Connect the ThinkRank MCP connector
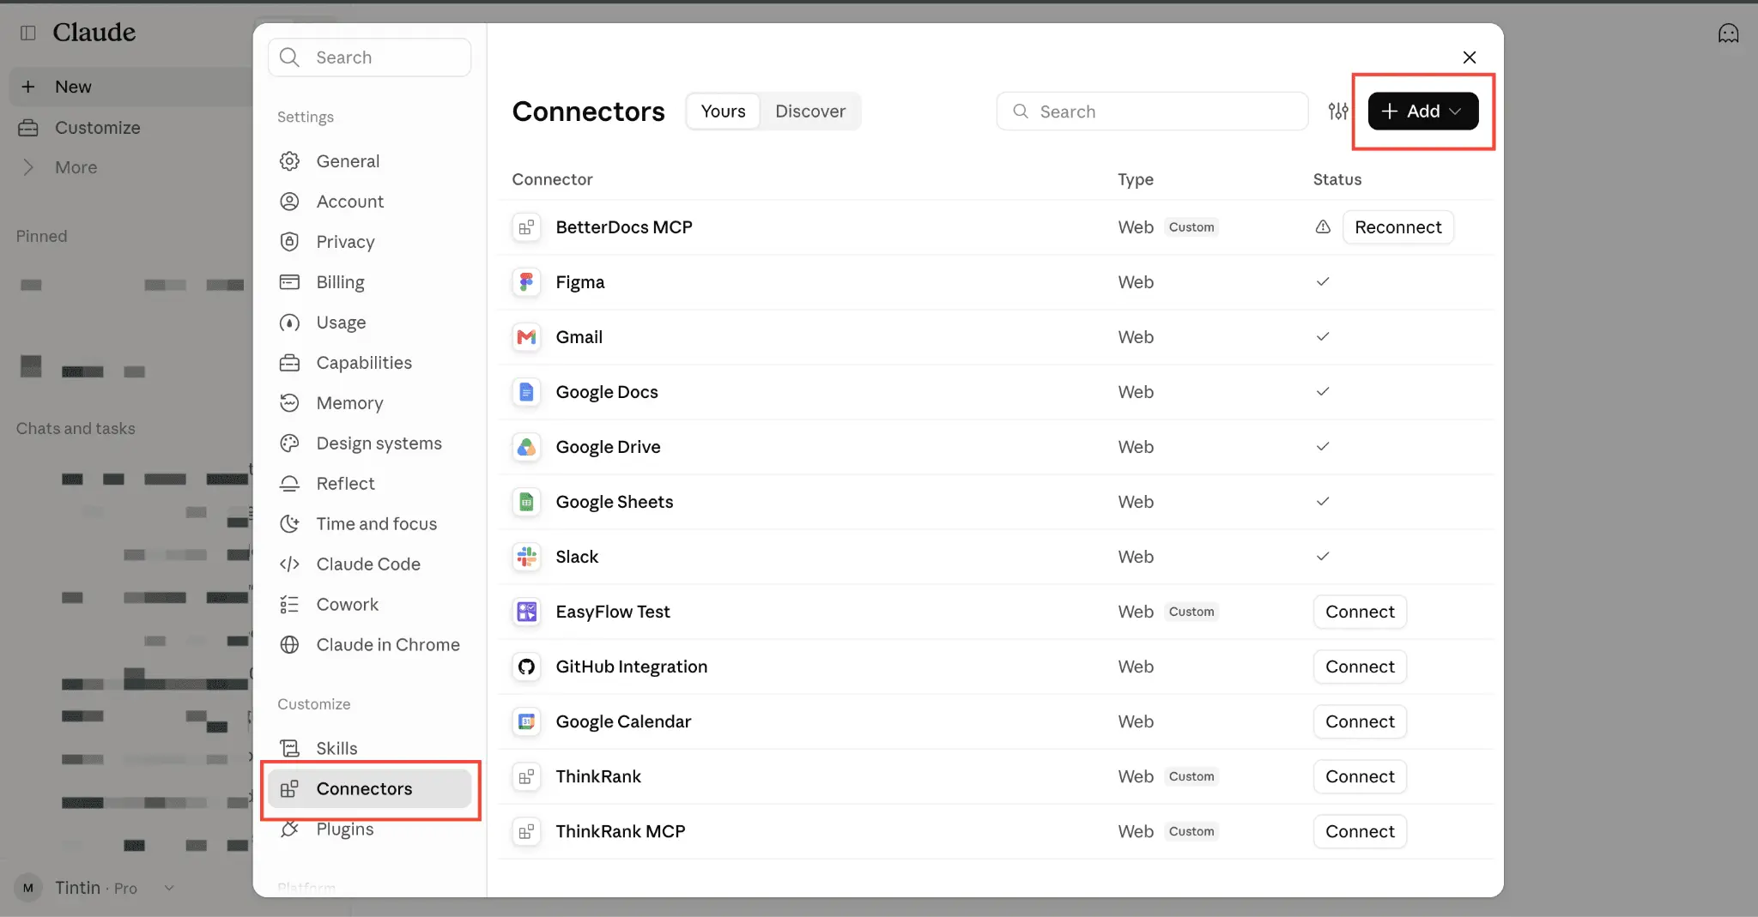1758x917 pixels. coord(1360,831)
